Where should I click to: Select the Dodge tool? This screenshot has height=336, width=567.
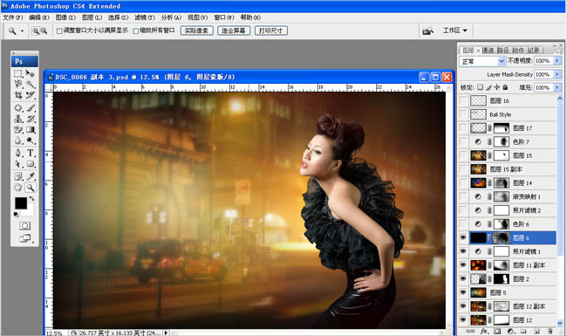click(x=31, y=141)
